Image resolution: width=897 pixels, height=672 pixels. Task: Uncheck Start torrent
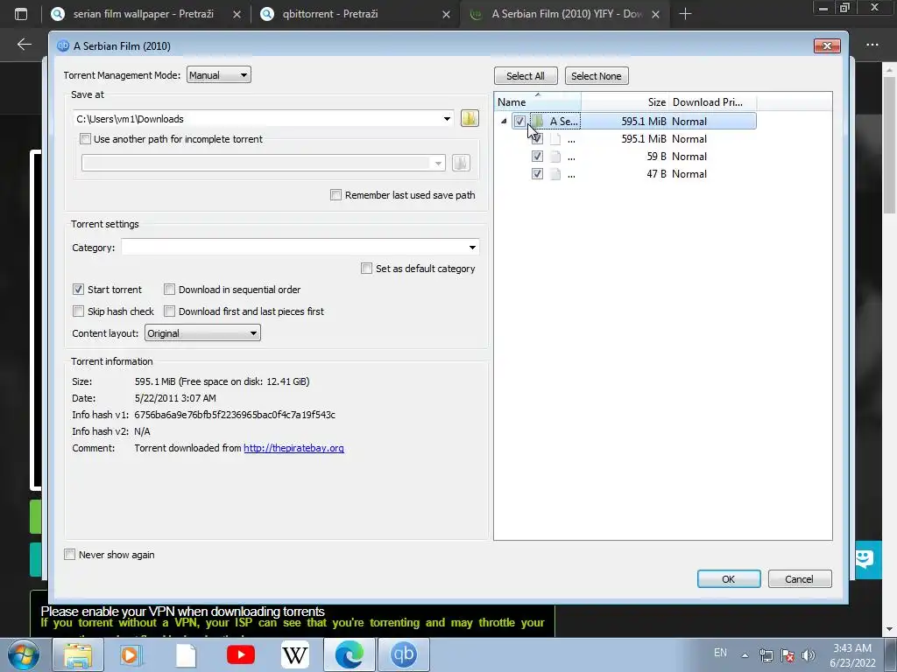click(78, 290)
